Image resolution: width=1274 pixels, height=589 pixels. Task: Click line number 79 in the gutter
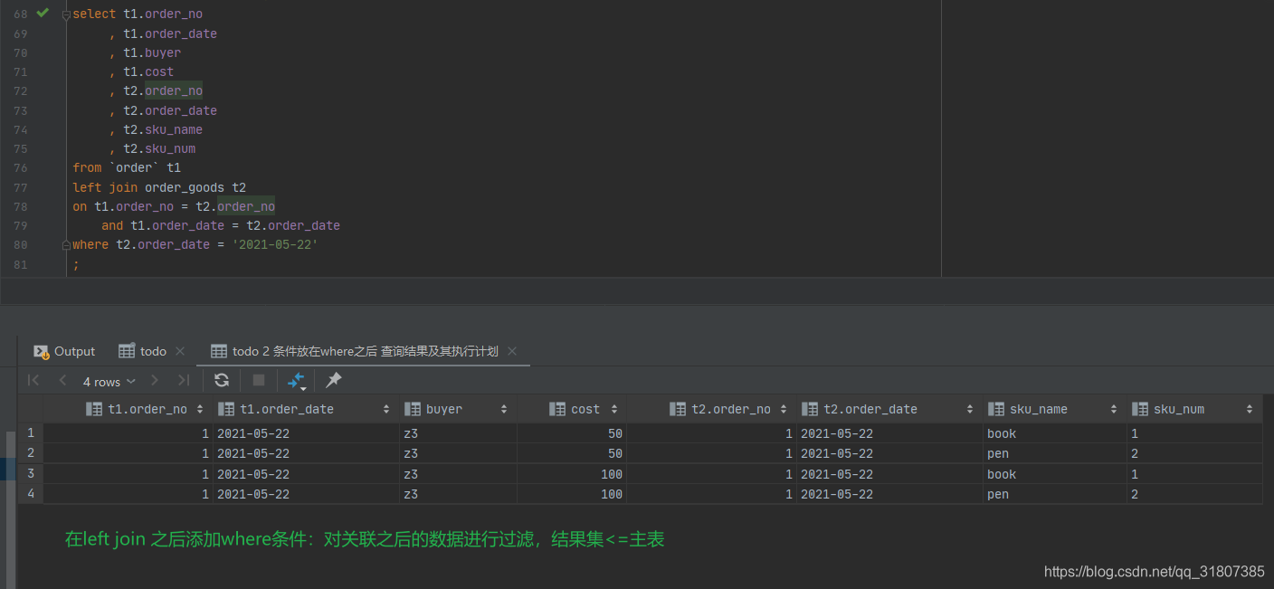click(x=21, y=225)
